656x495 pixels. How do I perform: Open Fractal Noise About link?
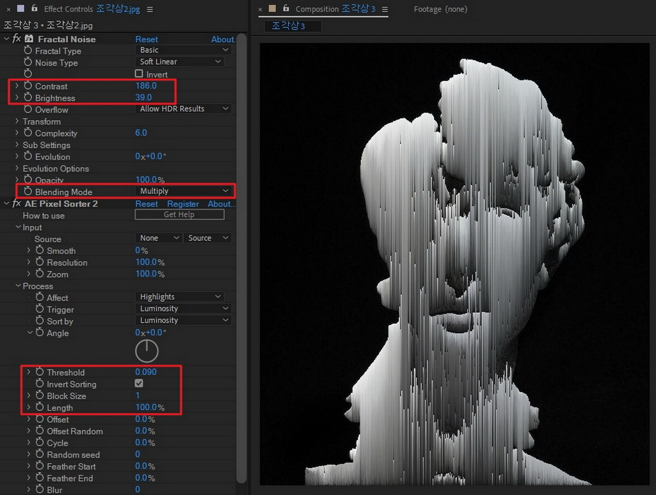222,39
